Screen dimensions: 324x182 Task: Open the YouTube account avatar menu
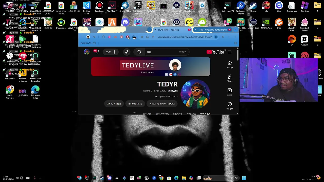[87, 52]
